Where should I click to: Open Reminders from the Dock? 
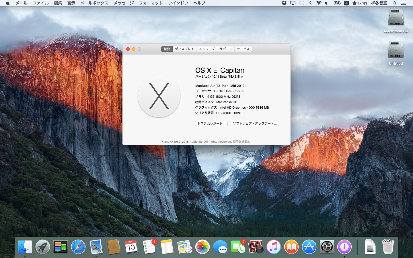click(x=149, y=247)
